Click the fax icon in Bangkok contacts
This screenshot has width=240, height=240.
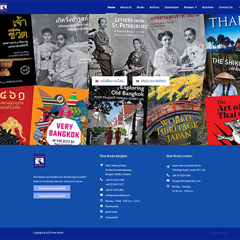102,189
